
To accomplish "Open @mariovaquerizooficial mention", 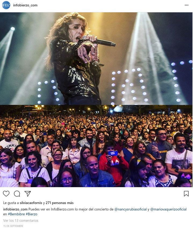I will coord(169,209).
